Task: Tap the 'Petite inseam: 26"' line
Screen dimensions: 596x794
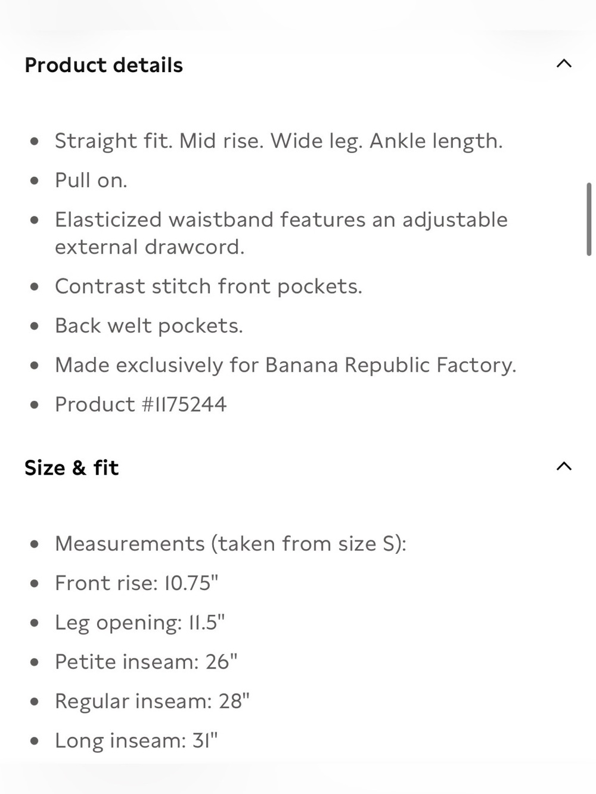Action: point(146,662)
